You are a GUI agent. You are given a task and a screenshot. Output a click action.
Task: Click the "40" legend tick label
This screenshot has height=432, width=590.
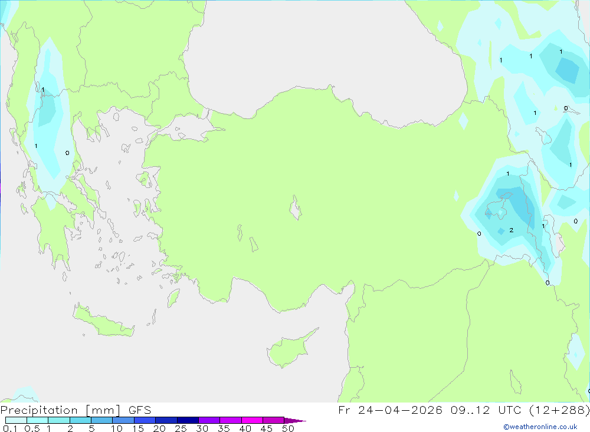pyautogui.click(x=245, y=428)
